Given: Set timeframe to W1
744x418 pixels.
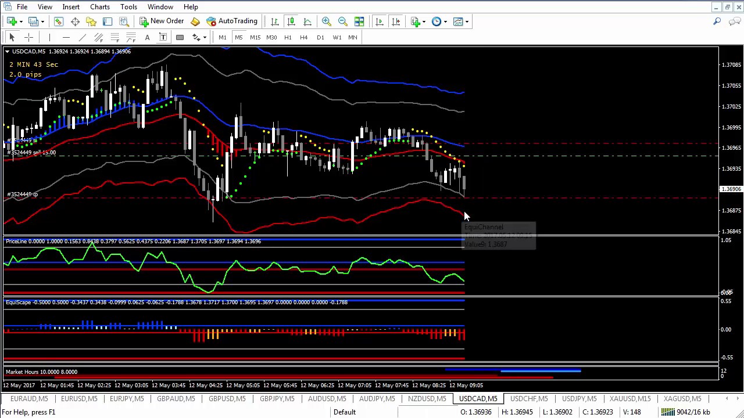Looking at the screenshot, I should coord(337,37).
